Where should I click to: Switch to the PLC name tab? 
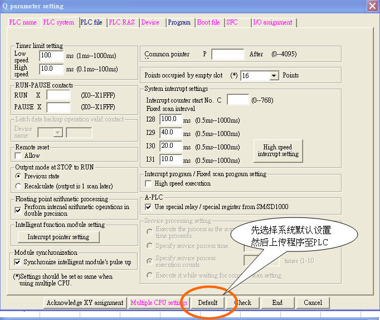click(23, 22)
